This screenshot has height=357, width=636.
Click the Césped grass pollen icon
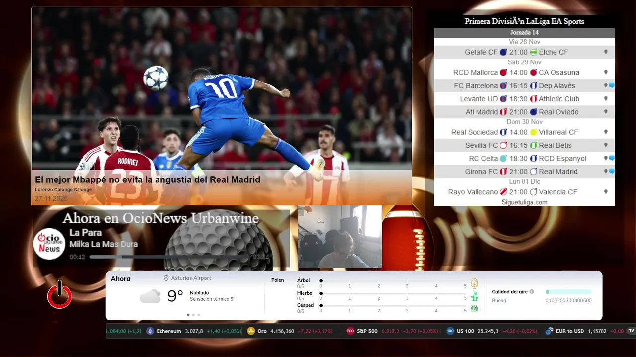coord(475,308)
